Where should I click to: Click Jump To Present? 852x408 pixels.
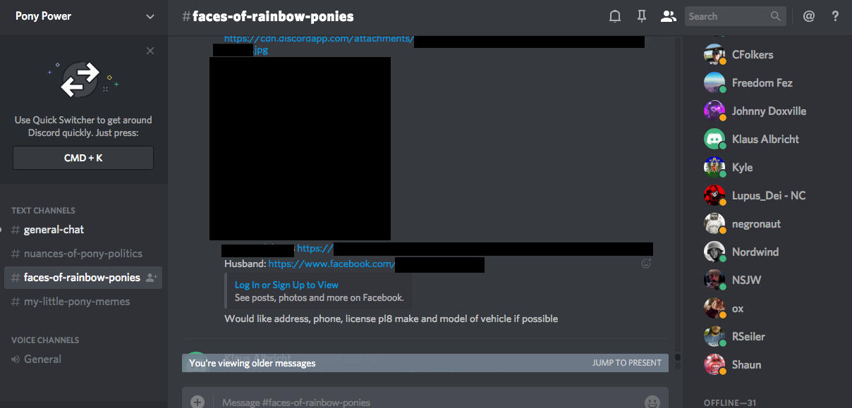627,363
